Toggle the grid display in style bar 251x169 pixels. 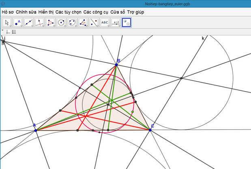pyautogui.click(x=14, y=32)
